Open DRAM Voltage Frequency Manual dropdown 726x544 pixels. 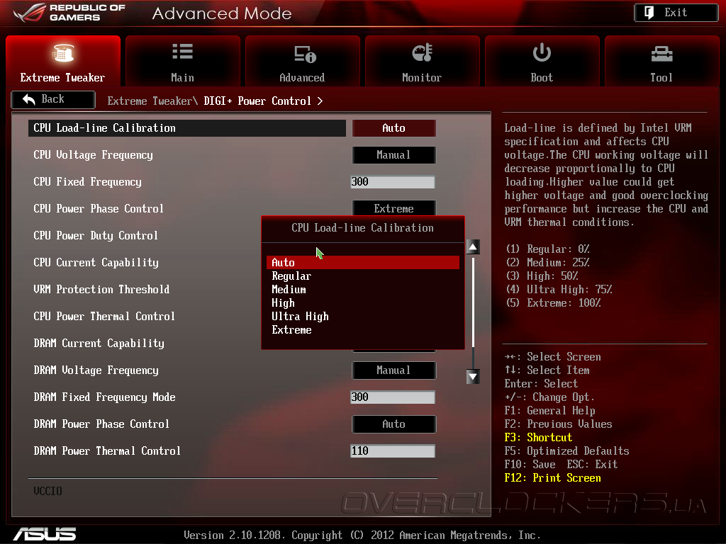[x=394, y=370]
